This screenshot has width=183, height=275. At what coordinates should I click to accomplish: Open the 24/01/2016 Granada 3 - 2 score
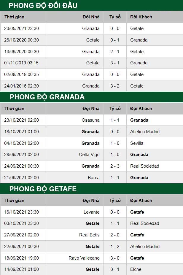coord(115,86)
